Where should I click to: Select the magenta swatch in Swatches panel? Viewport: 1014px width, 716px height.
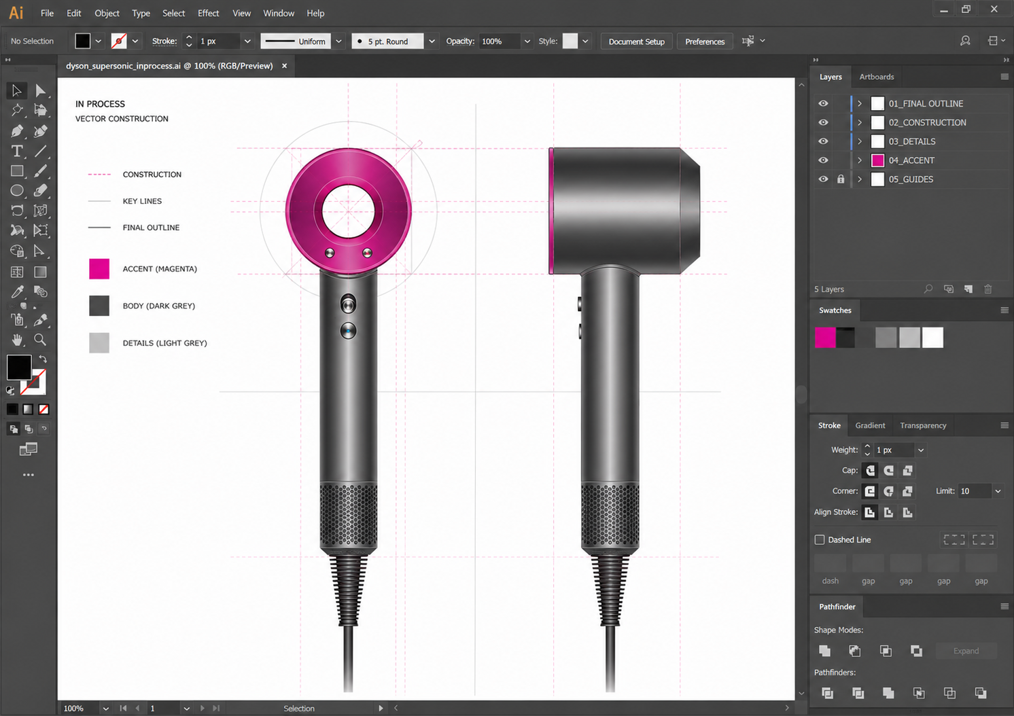(x=825, y=338)
